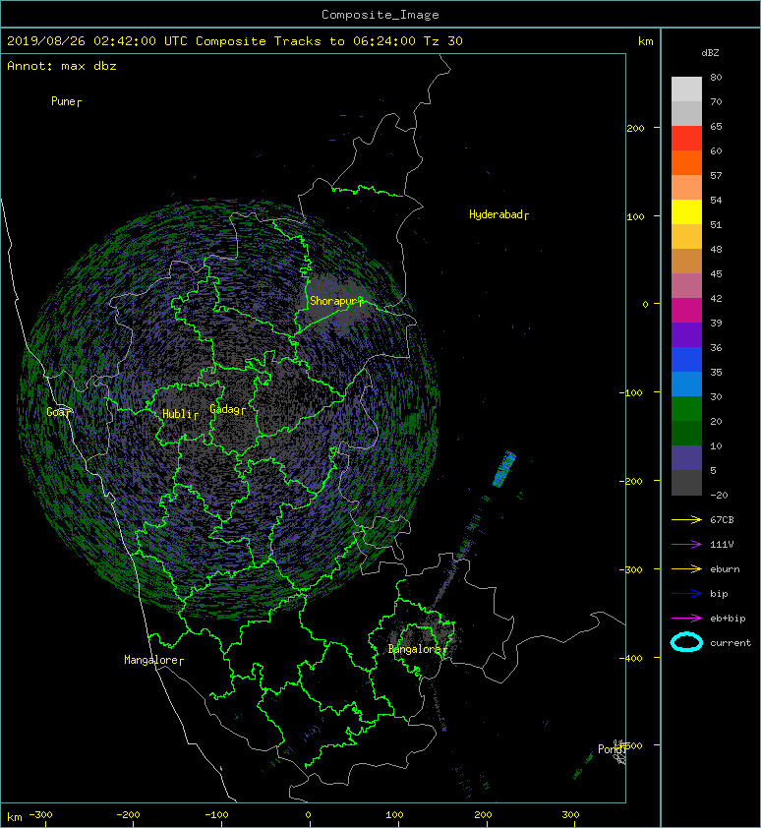This screenshot has height=828, width=761.
Task: Click the blue radar echo streak east of Shorapur coverage
Action: (503, 469)
